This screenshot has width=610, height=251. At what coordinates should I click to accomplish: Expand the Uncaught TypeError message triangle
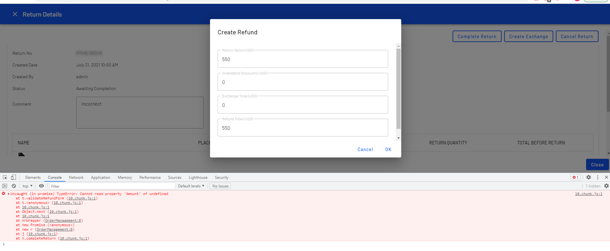[x=9, y=194]
